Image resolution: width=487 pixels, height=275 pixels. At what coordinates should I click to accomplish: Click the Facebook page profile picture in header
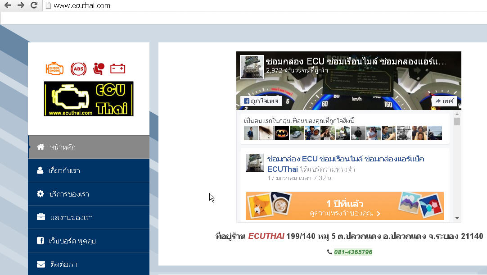coord(252,67)
